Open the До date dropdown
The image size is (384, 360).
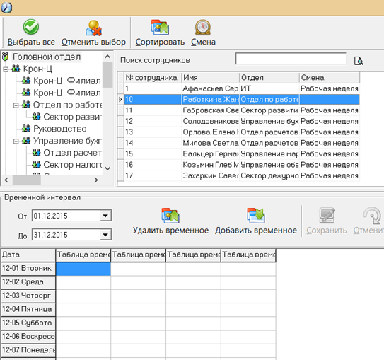pos(105,235)
